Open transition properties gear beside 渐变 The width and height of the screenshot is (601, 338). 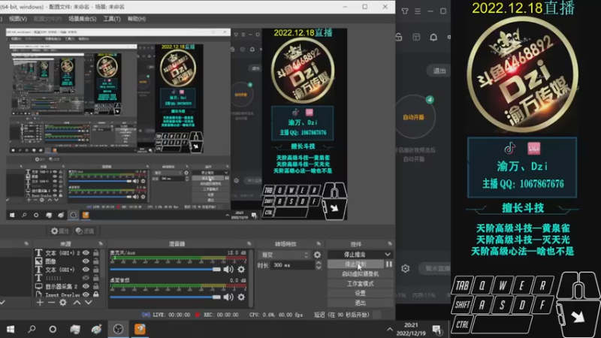tap(317, 255)
